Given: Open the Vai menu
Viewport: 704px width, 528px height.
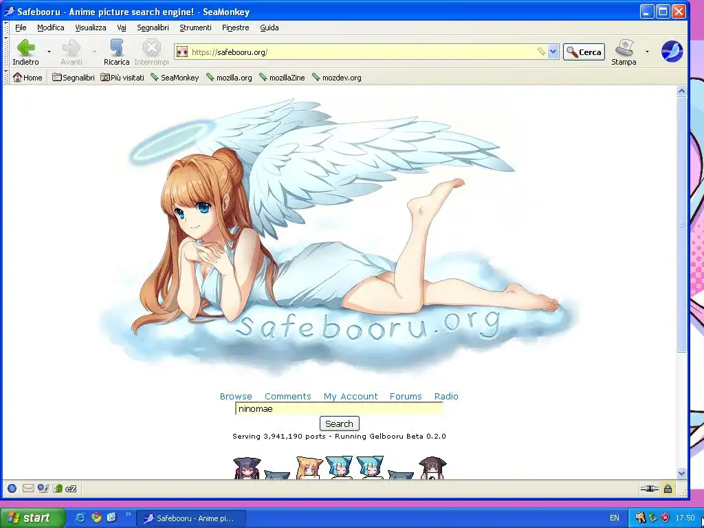Looking at the screenshot, I should coord(122,27).
